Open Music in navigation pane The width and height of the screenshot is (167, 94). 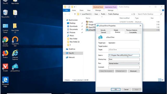click(x=72, y=36)
